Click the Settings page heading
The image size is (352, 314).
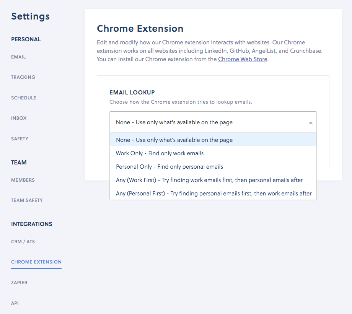[x=30, y=16]
